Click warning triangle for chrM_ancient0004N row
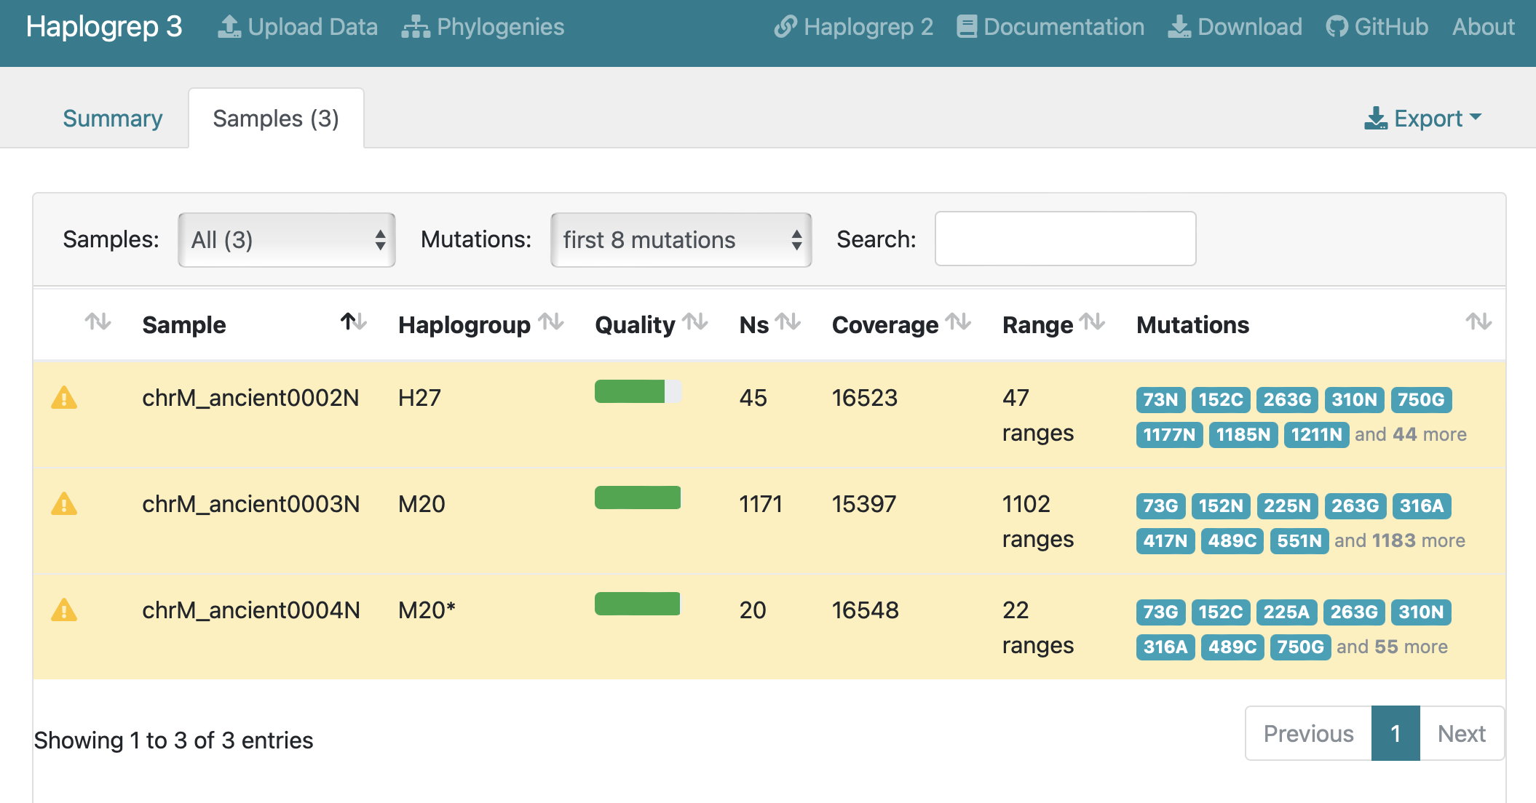Screen dimensions: 1536x803 click(x=64, y=610)
